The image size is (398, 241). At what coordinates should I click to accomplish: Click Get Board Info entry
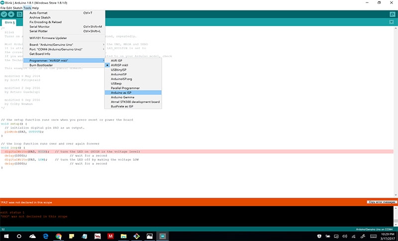pyautogui.click(x=64, y=54)
